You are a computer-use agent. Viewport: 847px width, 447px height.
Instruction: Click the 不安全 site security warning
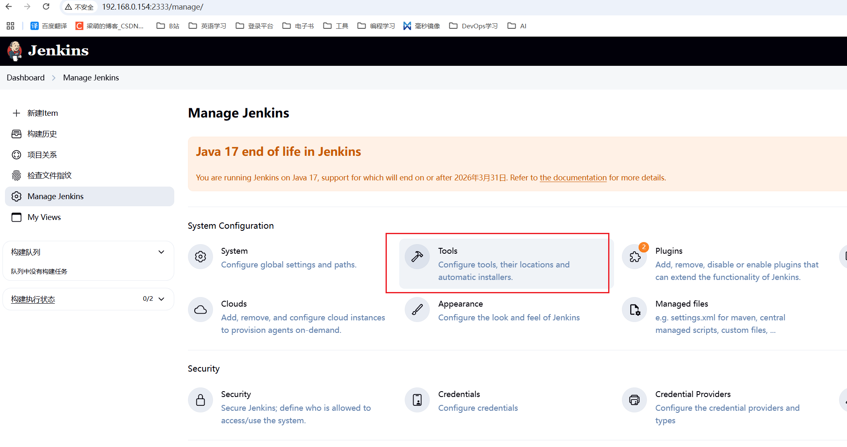(x=79, y=7)
